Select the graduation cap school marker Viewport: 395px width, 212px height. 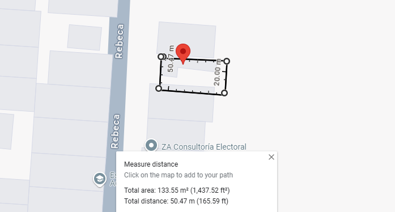[x=100, y=179]
